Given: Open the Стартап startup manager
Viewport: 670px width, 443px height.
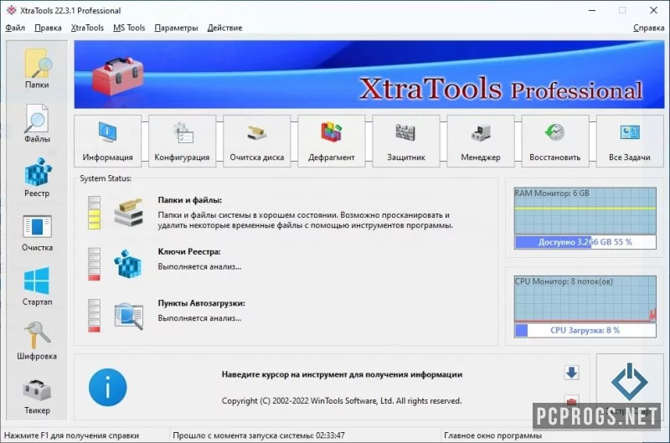Looking at the screenshot, I should pyautogui.click(x=37, y=286).
